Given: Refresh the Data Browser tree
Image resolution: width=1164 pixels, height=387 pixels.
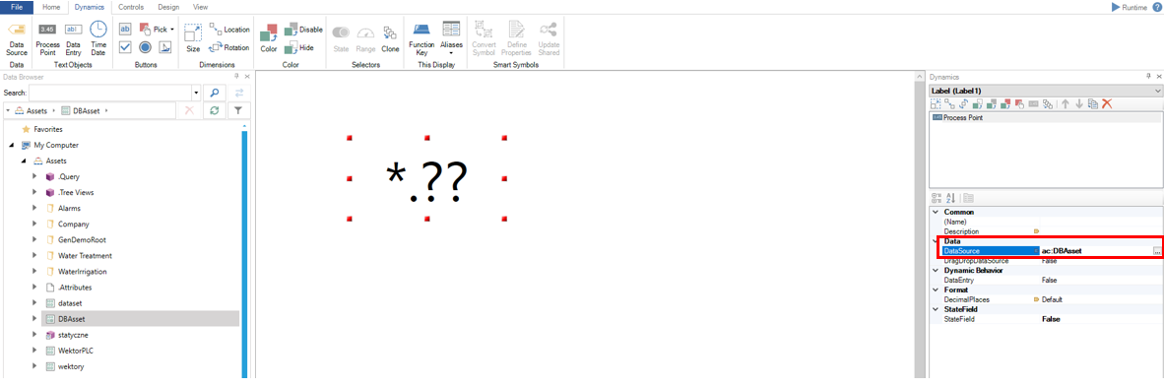Looking at the screenshot, I should coord(214,110).
